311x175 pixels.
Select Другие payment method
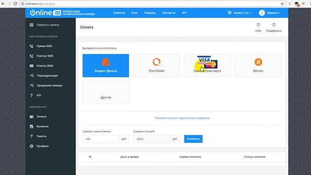coord(106,92)
